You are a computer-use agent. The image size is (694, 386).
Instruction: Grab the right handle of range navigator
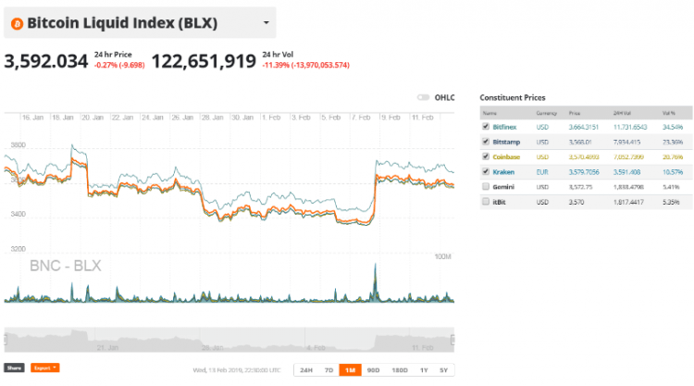coord(452,340)
